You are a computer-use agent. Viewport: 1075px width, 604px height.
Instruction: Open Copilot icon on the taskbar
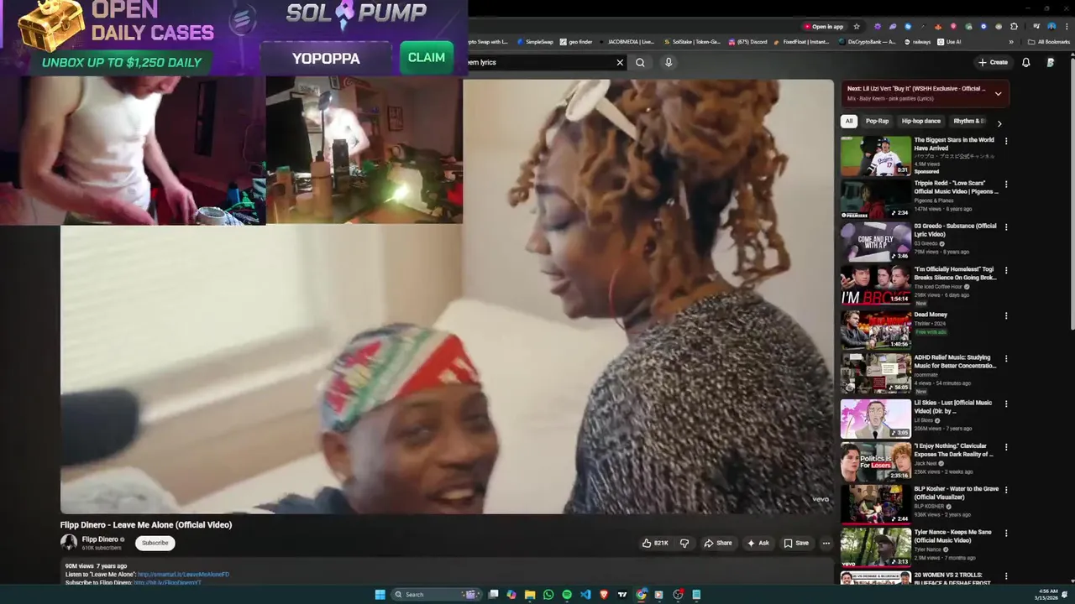(511, 594)
